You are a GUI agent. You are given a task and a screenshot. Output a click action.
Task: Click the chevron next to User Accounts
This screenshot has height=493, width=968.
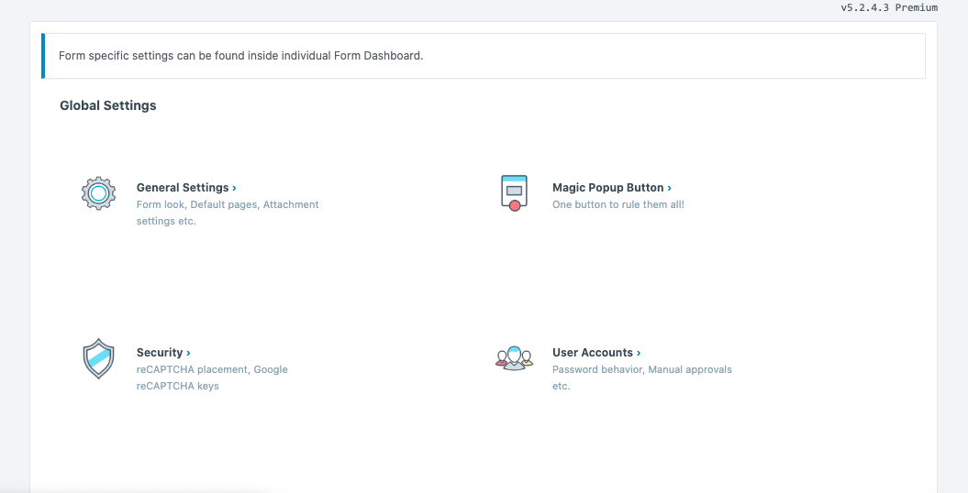[639, 353]
